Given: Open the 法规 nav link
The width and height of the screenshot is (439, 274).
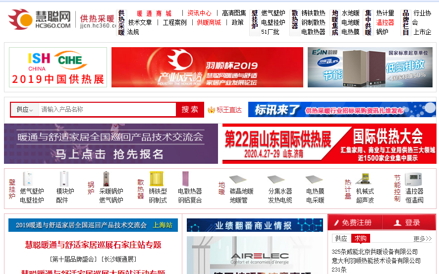Looking at the screenshot, I should (x=133, y=32).
